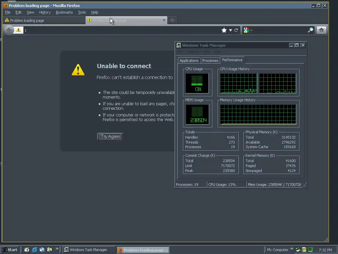Screen dimensions: 338x254
Task: Open the URL history dropdown arrow
Action: (230, 30)
